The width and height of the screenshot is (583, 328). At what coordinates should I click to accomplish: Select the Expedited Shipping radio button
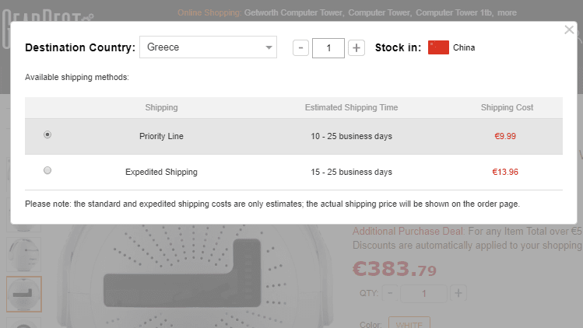tap(47, 170)
